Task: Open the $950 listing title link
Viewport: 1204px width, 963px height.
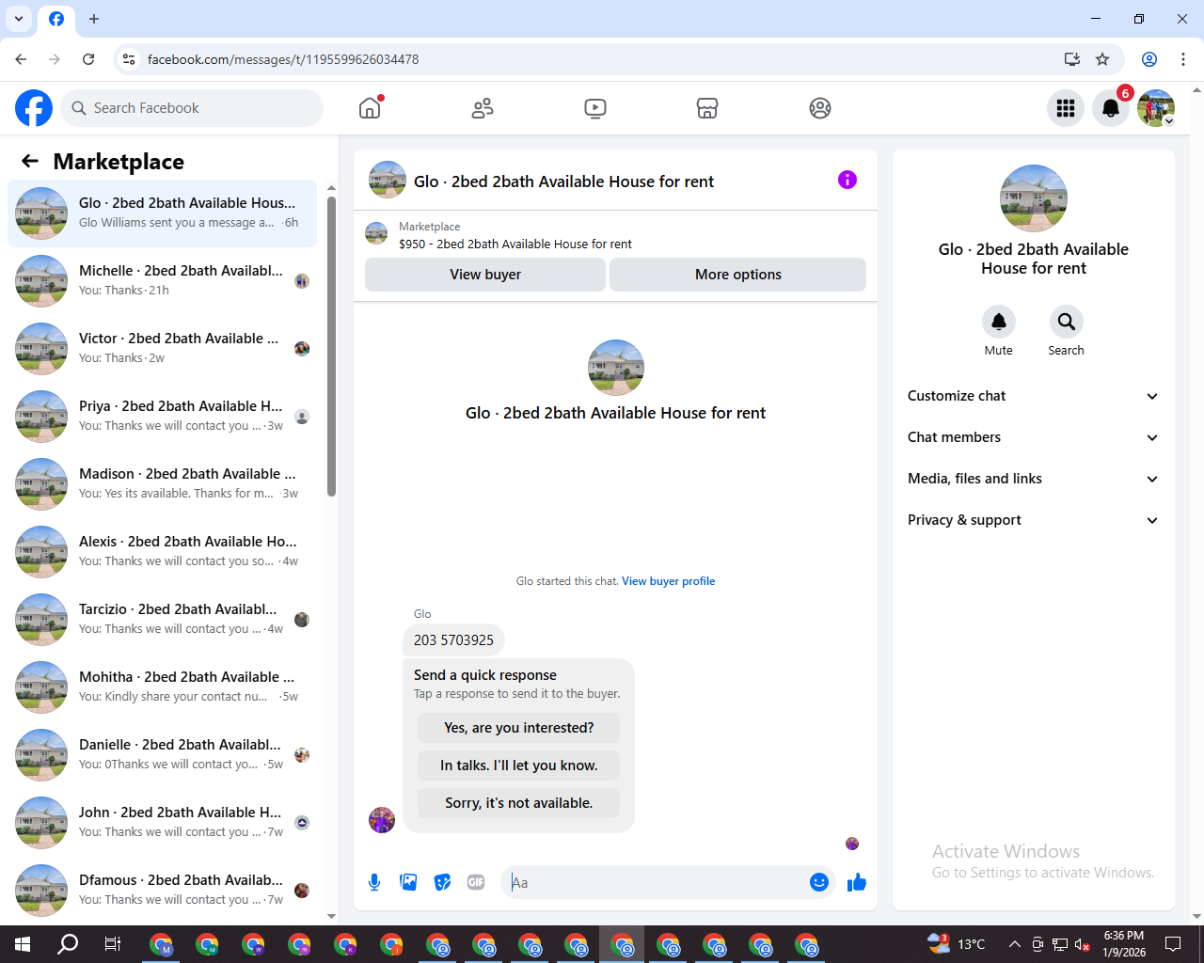Action: [x=515, y=244]
